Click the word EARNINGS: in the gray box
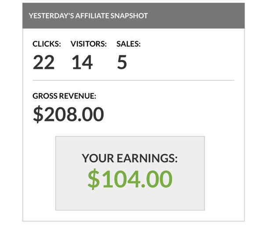The width and height of the screenshot is (267, 225). tap(148, 159)
